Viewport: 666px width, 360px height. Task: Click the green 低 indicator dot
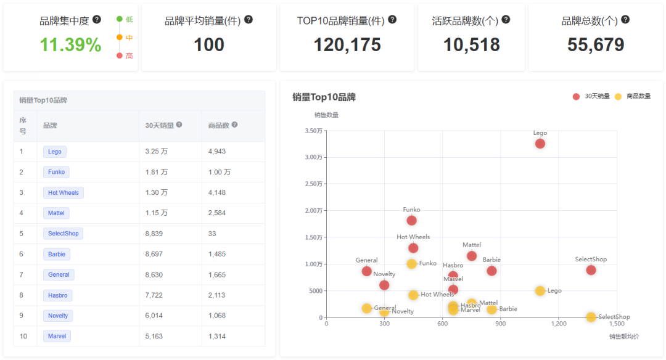pyautogui.click(x=119, y=18)
